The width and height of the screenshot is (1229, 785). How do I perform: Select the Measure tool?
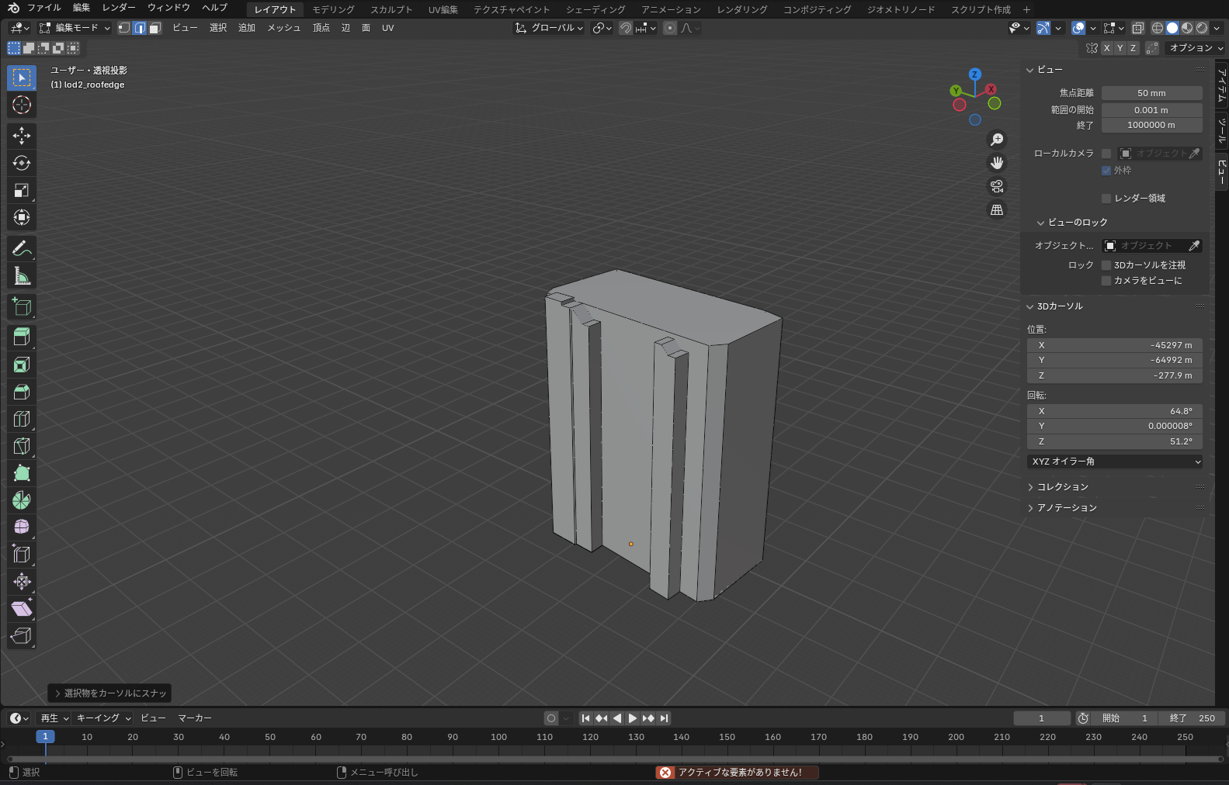(x=22, y=276)
